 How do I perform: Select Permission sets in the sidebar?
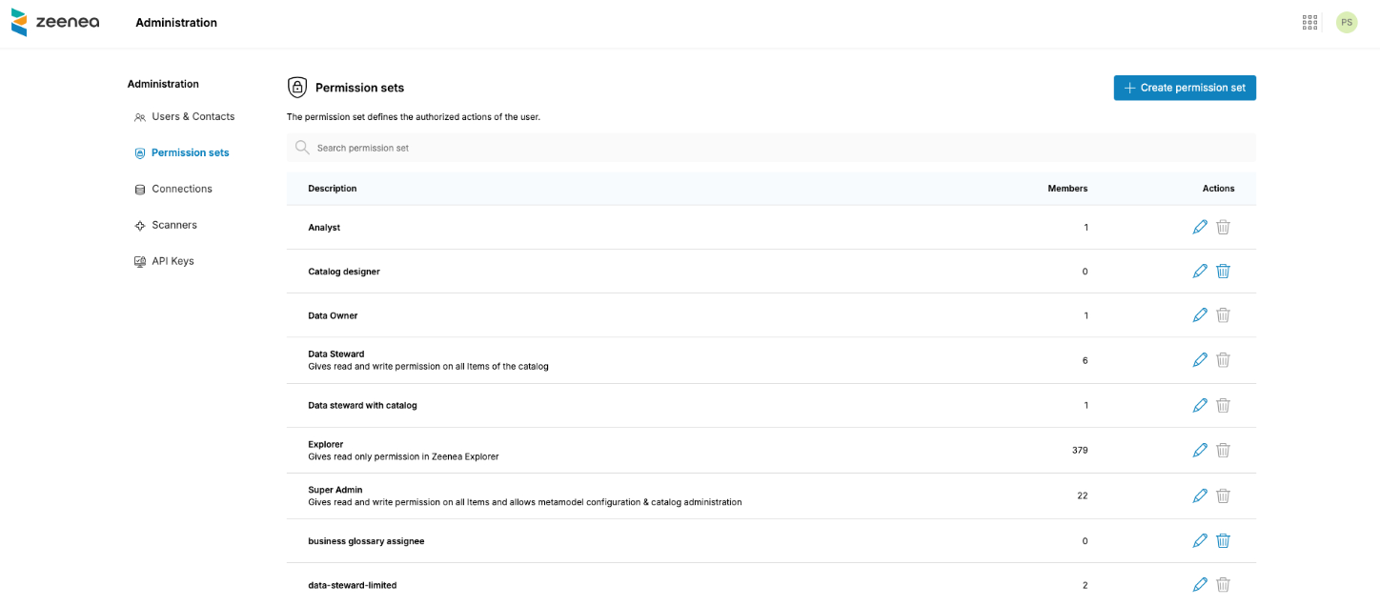[x=190, y=152]
